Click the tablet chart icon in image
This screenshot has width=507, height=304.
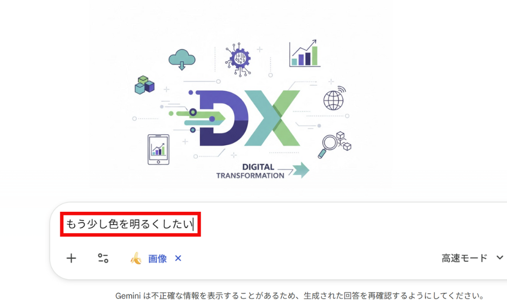tap(158, 149)
